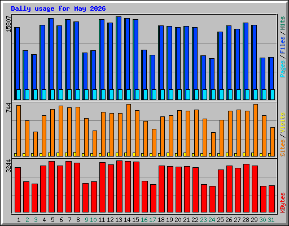Select day label 14
This screenshot has height=226, width=289.
click(127, 220)
